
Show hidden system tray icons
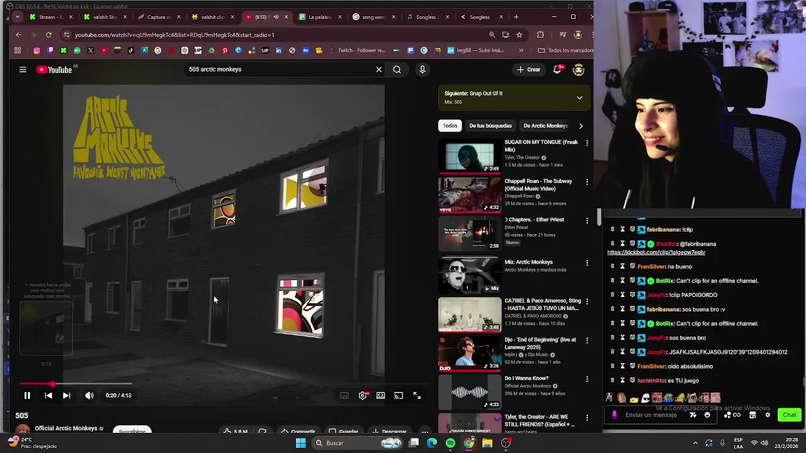(x=695, y=444)
